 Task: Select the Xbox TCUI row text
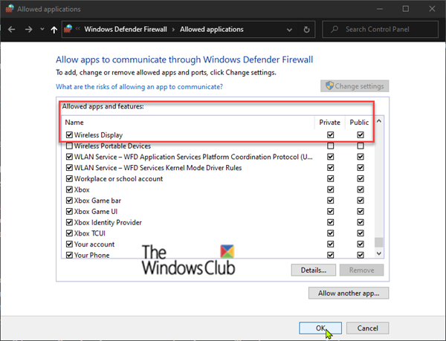coord(90,233)
